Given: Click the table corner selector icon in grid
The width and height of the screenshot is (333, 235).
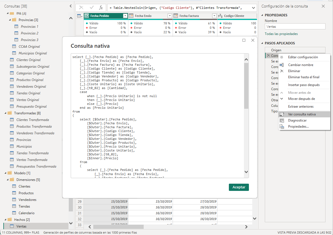Looking at the screenshot, I should (x=79, y=16).
